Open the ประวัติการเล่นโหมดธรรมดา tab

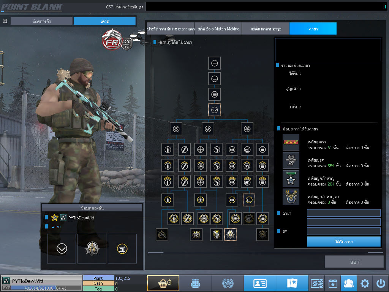click(171, 29)
